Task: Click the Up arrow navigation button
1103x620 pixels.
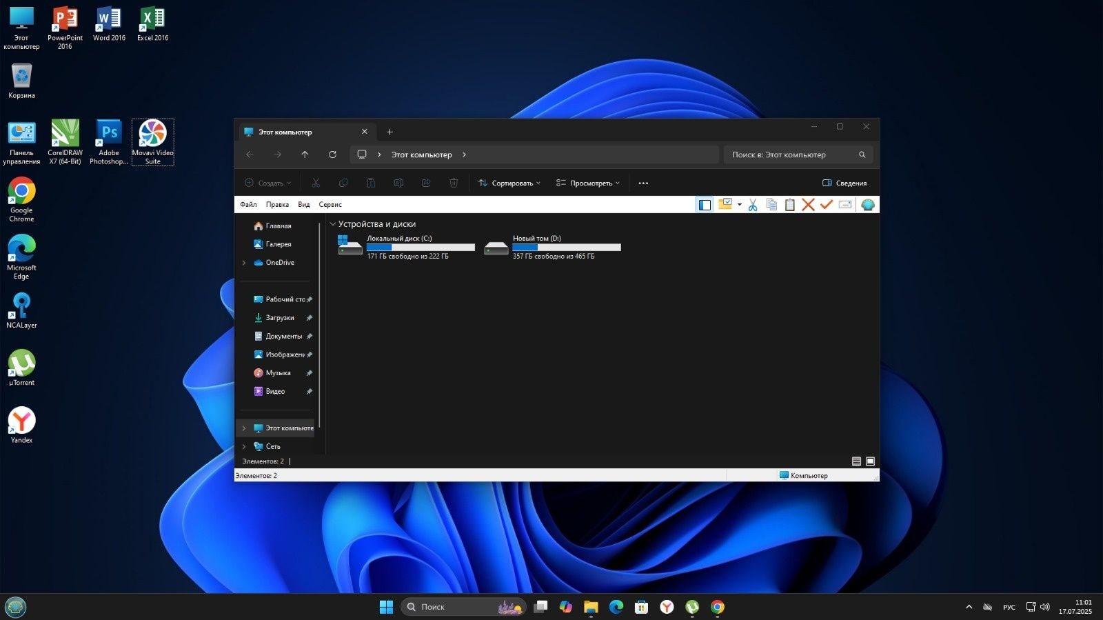Action: click(305, 154)
